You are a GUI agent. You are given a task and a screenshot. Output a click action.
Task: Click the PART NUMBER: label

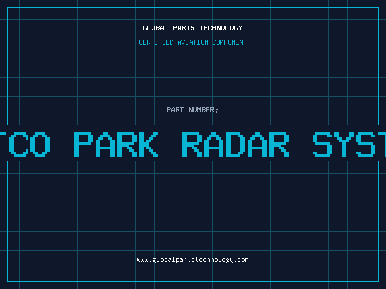coord(193,110)
